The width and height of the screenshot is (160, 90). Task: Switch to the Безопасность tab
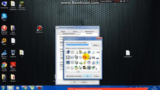coord(89,31)
